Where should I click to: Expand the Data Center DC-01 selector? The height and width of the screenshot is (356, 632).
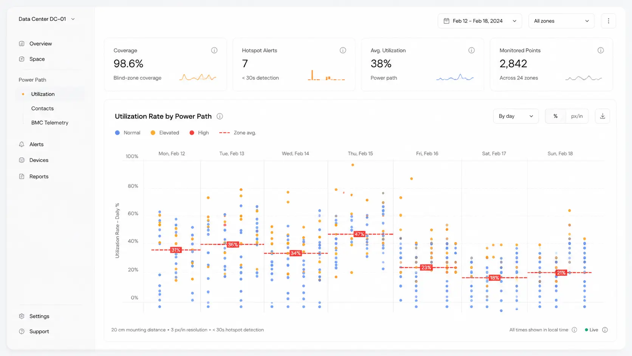point(47,19)
